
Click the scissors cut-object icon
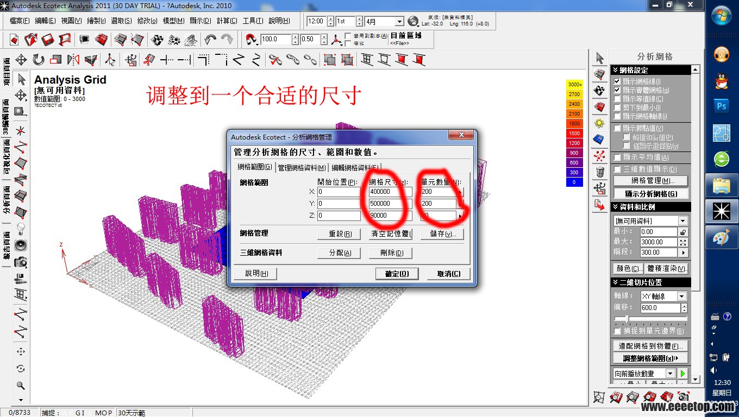tap(149, 60)
